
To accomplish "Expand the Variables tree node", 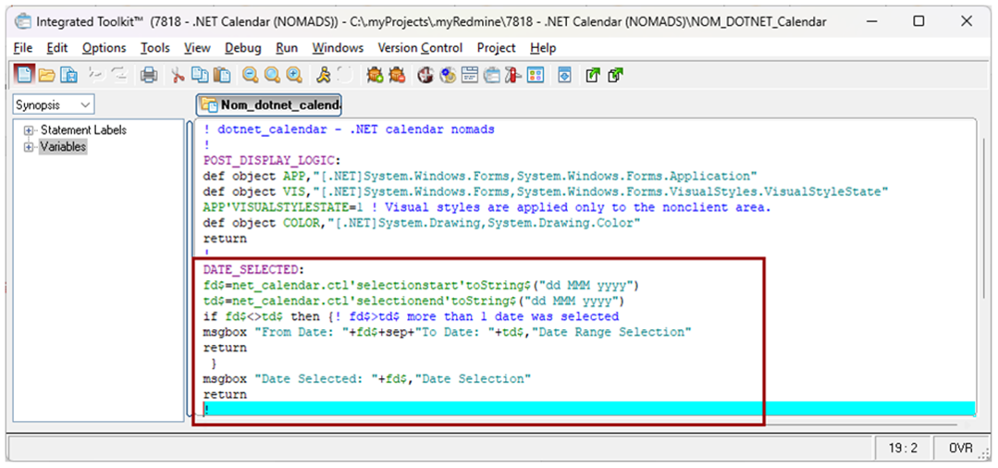I will click(29, 147).
